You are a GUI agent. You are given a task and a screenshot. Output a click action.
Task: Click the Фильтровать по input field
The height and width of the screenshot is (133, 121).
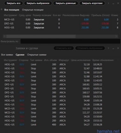(70, 41)
